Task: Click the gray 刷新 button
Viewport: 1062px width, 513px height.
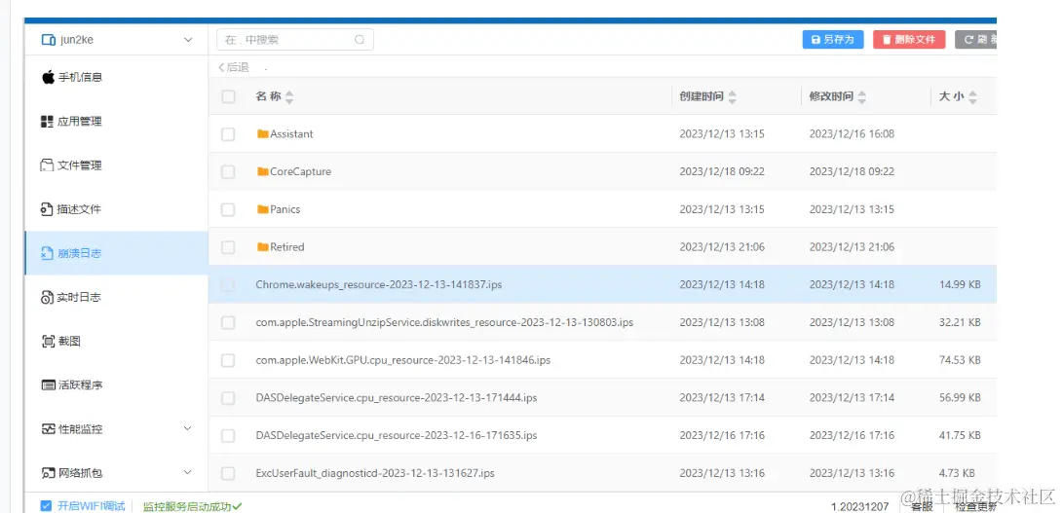Action: point(976,39)
